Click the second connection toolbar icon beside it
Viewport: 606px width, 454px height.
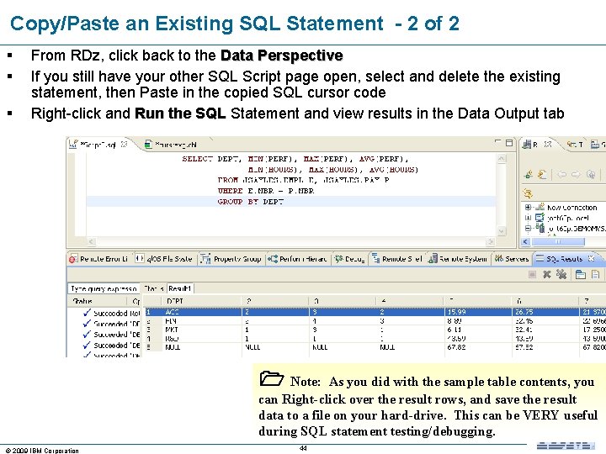[542, 175]
